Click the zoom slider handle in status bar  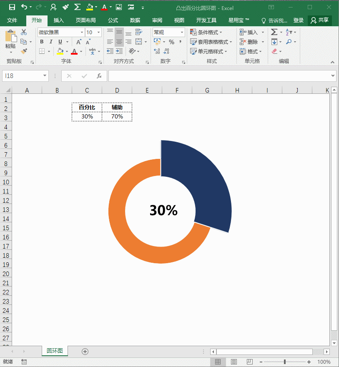pyautogui.click(x=285, y=362)
